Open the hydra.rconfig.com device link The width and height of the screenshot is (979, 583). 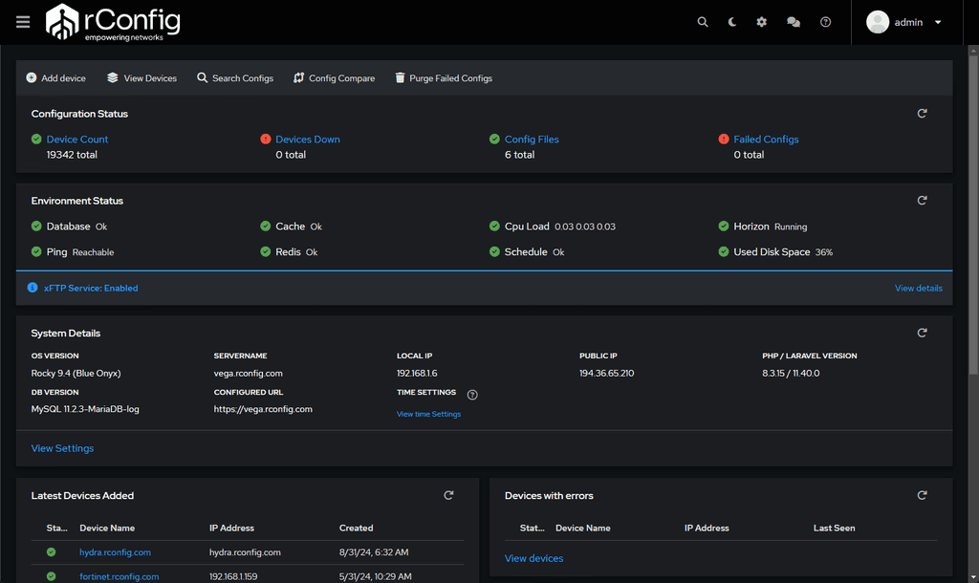pos(115,551)
